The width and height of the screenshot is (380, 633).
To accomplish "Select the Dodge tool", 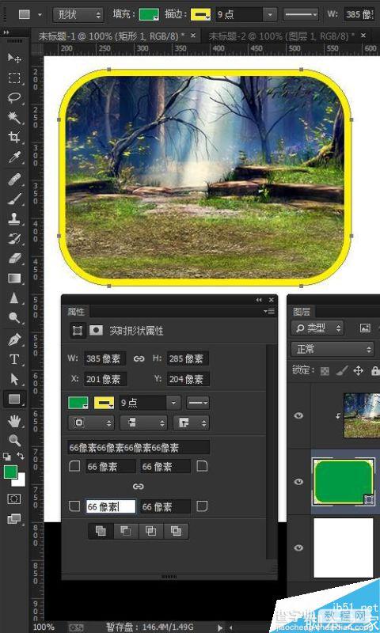I will click(14, 318).
